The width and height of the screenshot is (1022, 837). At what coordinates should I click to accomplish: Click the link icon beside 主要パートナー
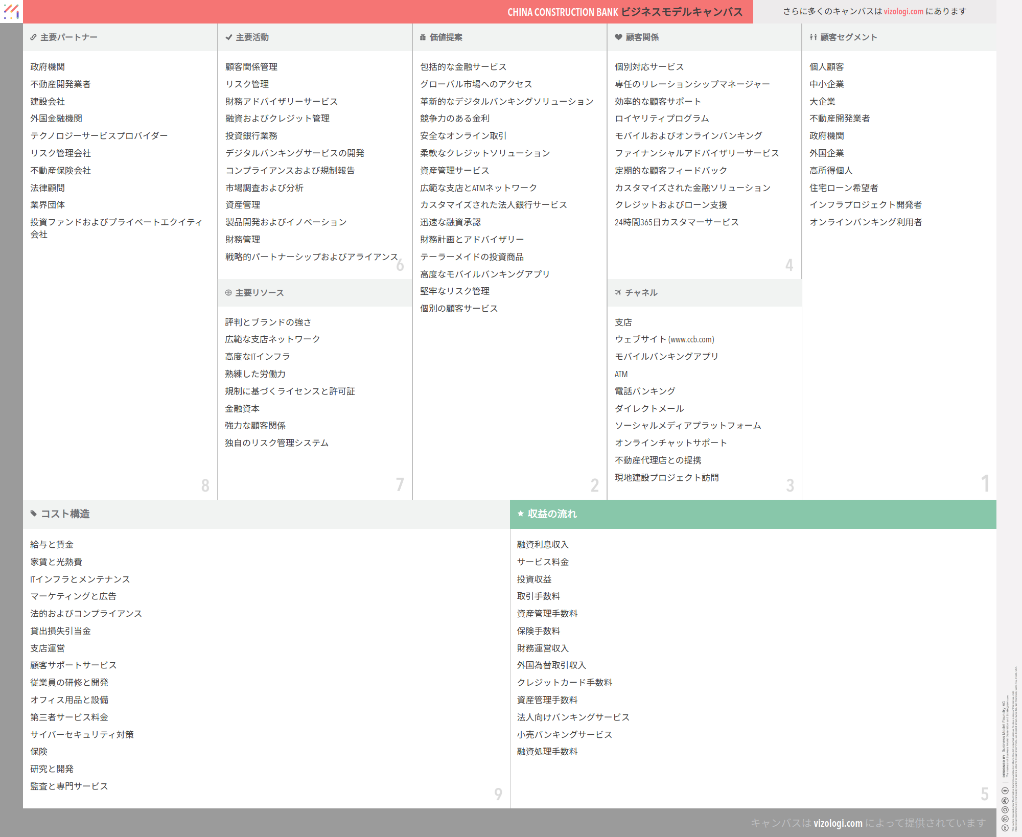33,37
